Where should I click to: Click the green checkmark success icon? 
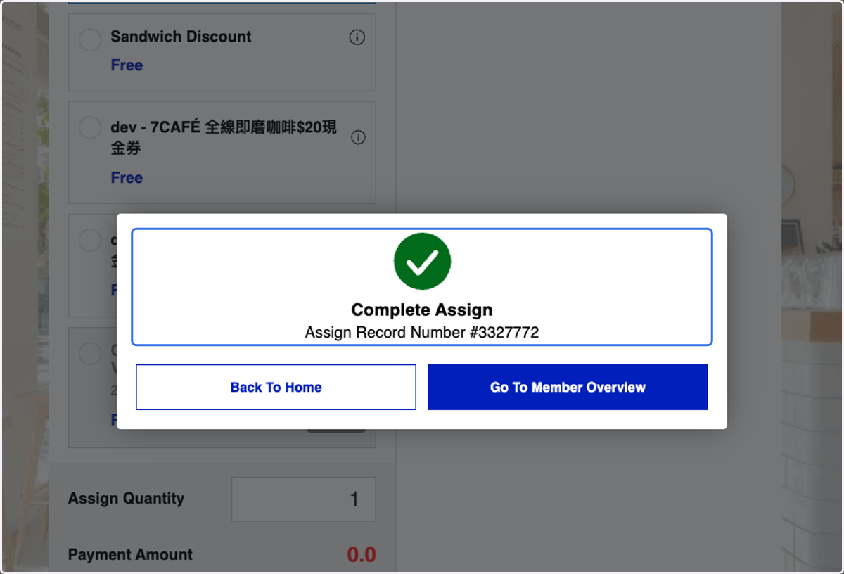[422, 261]
